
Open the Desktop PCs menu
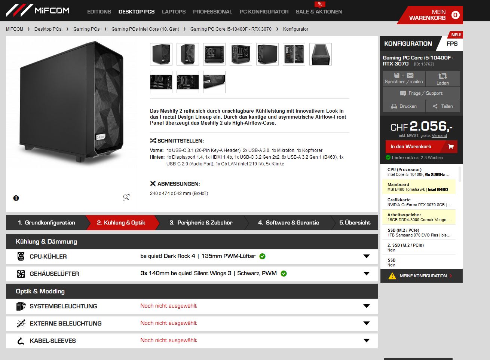137,12
